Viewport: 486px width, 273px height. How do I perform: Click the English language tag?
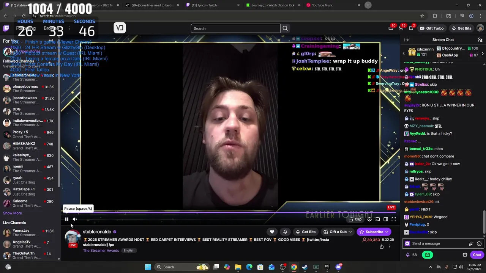click(129, 251)
